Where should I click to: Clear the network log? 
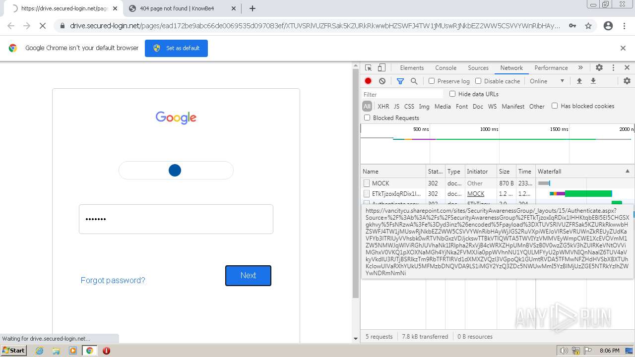pos(382,81)
